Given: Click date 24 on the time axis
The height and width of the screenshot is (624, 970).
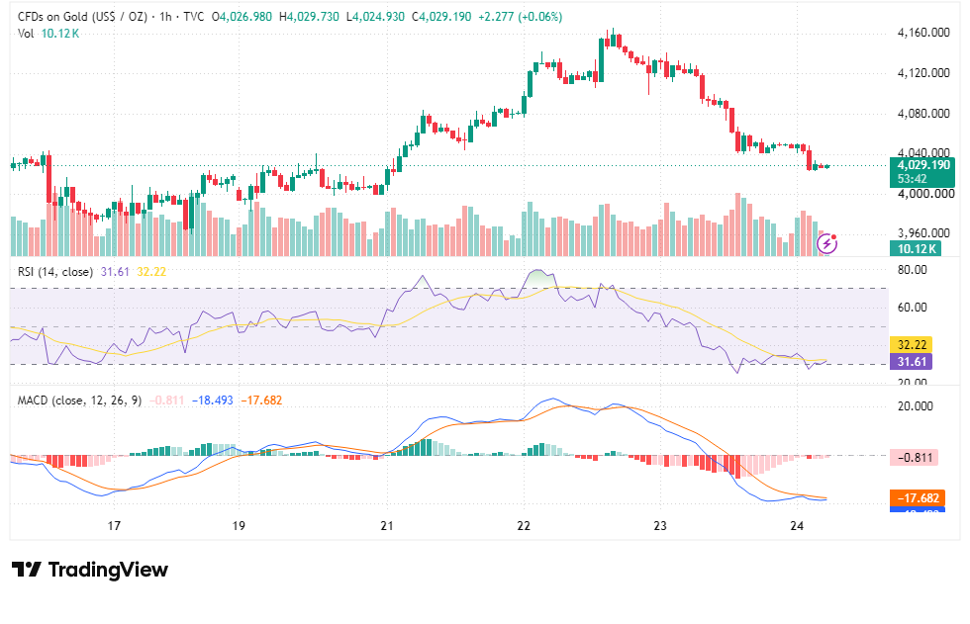Looking at the screenshot, I should pyautogui.click(x=797, y=526).
